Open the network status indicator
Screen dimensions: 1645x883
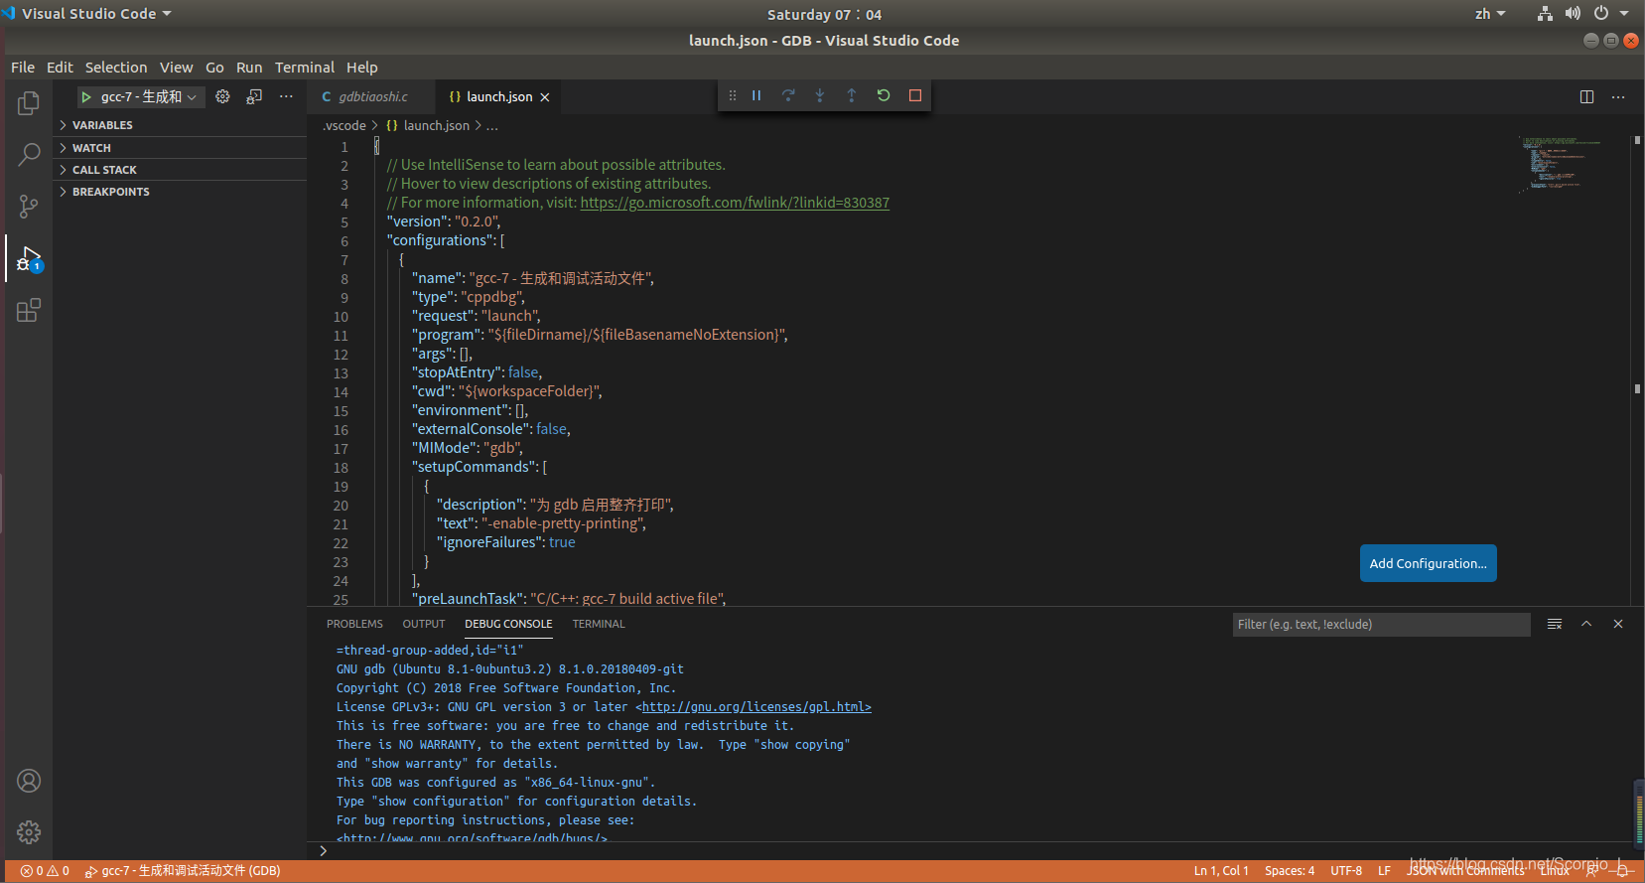(1545, 14)
